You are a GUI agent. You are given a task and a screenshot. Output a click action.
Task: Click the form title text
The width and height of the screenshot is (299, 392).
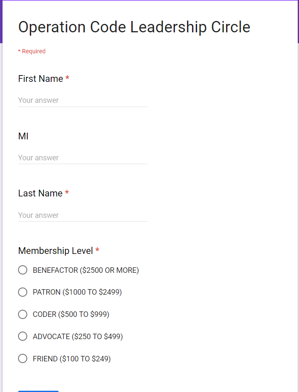pyautogui.click(x=134, y=27)
